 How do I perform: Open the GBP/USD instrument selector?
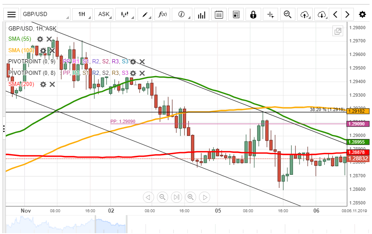point(45,14)
